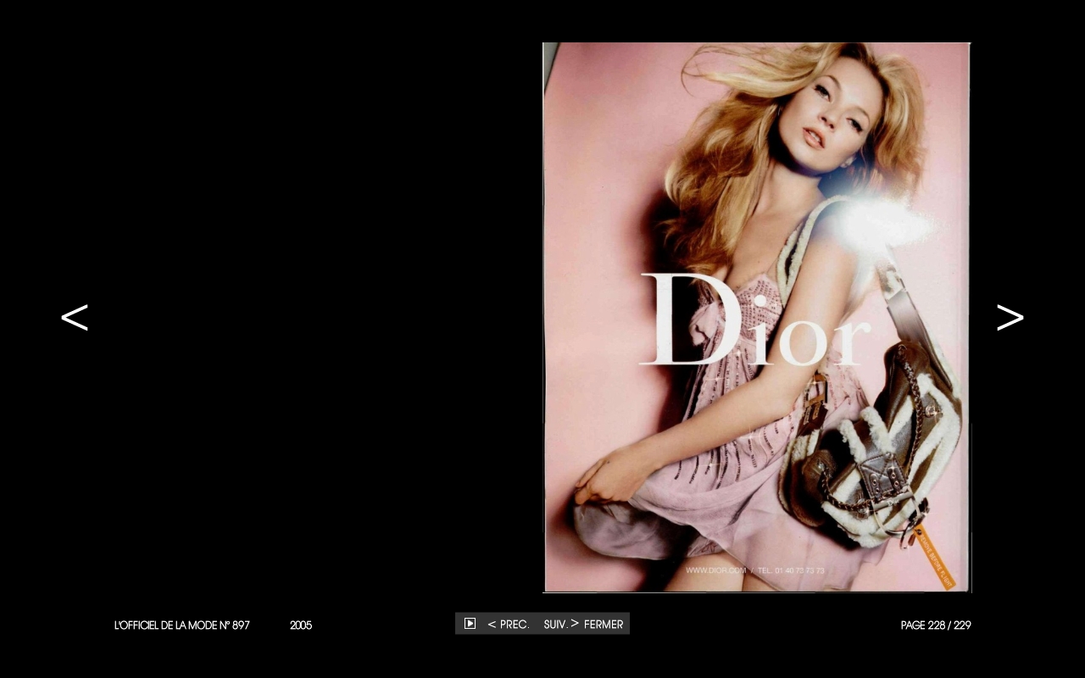Click the WWW.DIOR.COM text on the page
The width and height of the screenshot is (1085, 678).
pyautogui.click(x=715, y=570)
